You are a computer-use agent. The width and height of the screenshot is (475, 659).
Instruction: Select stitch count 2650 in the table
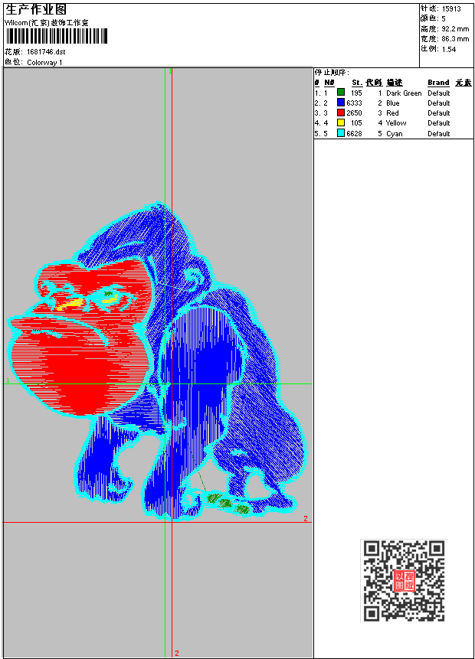[354, 113]
